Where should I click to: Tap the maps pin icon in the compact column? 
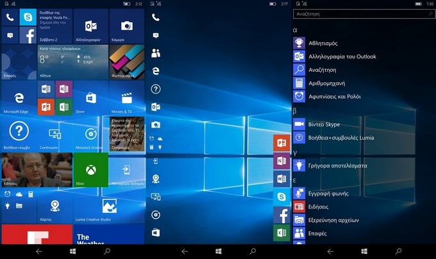click(x=156, y=179)
